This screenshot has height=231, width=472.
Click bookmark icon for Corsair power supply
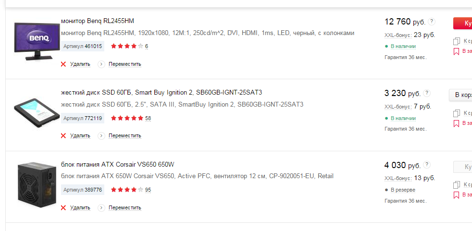pos(456,195)
